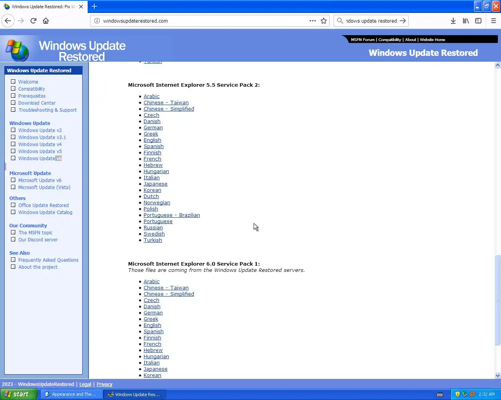This screenshot has width=501, height=400.
Task: Open the Library icon
Action: (466, 21)
